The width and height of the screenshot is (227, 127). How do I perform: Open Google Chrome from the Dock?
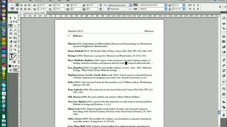4,11
